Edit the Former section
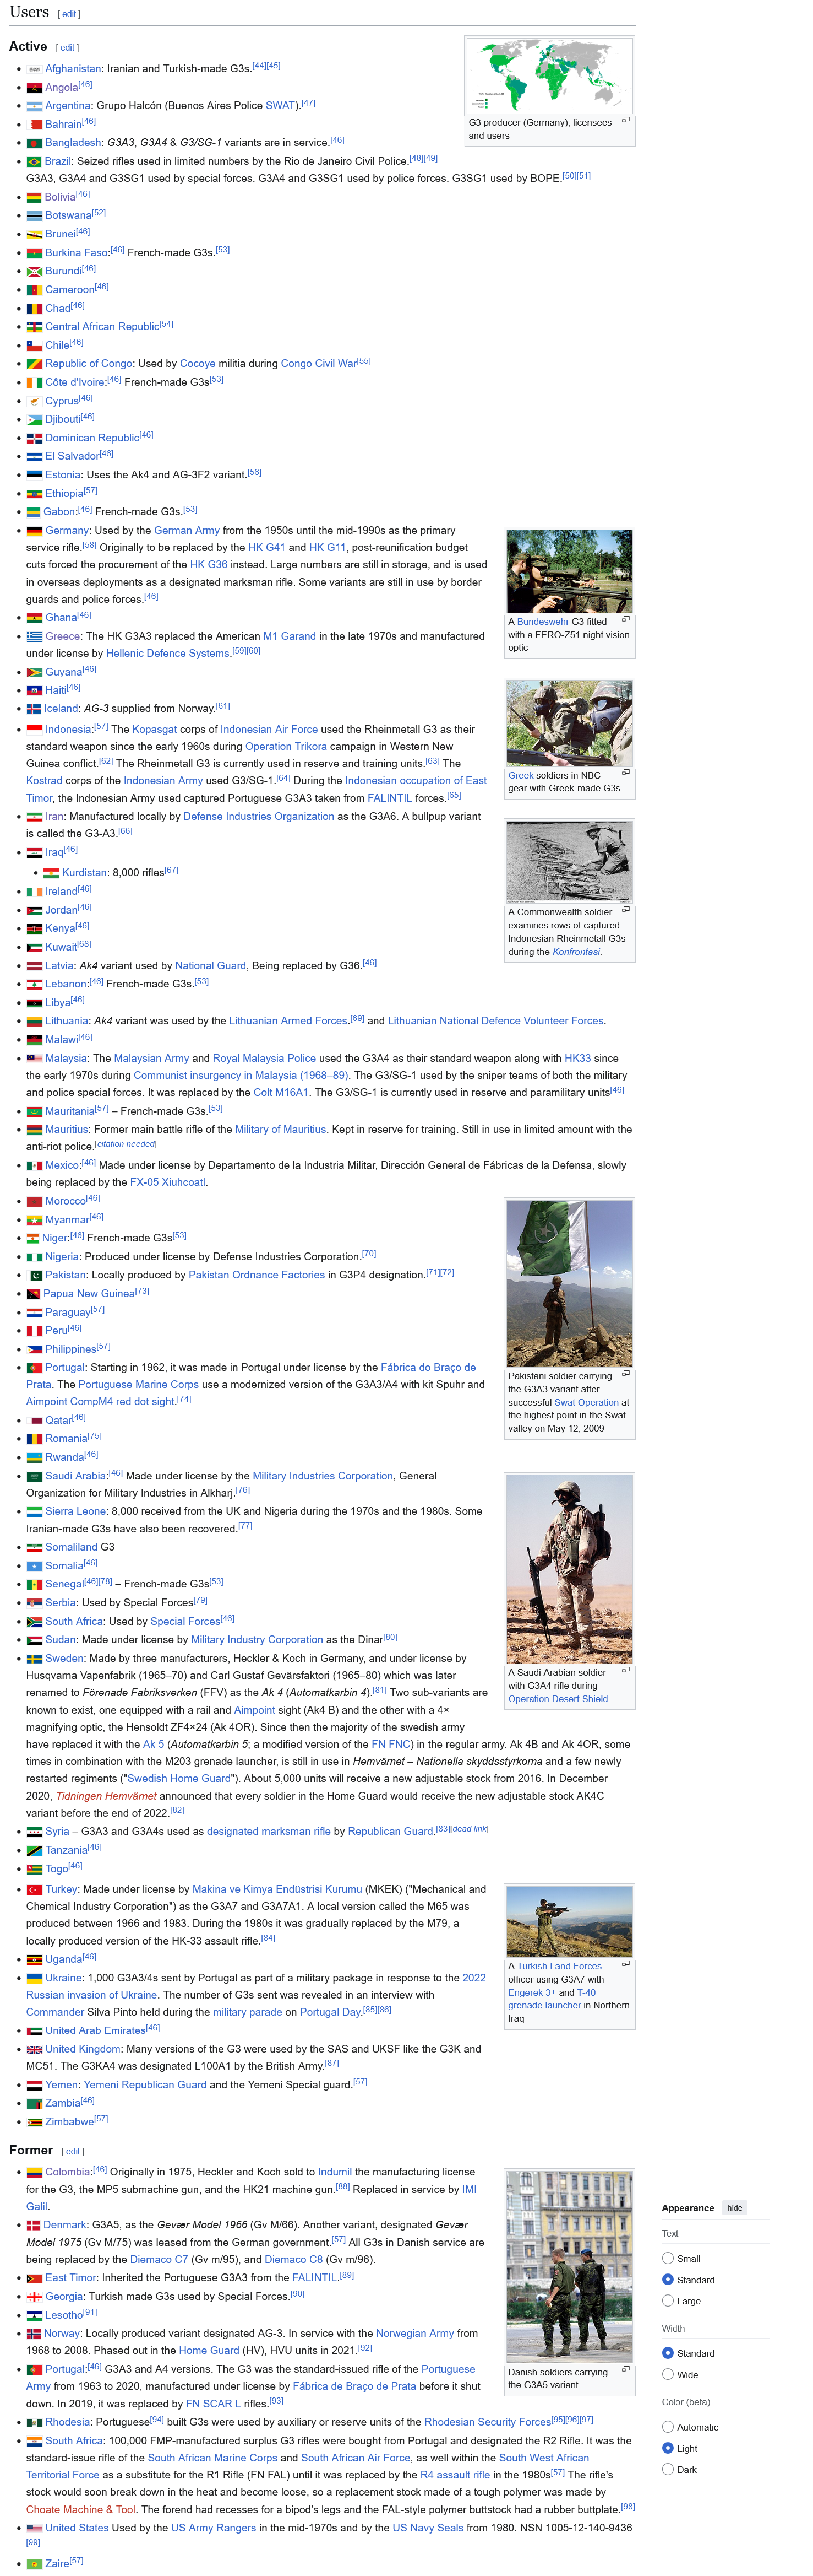 (x=73, y=2152)
